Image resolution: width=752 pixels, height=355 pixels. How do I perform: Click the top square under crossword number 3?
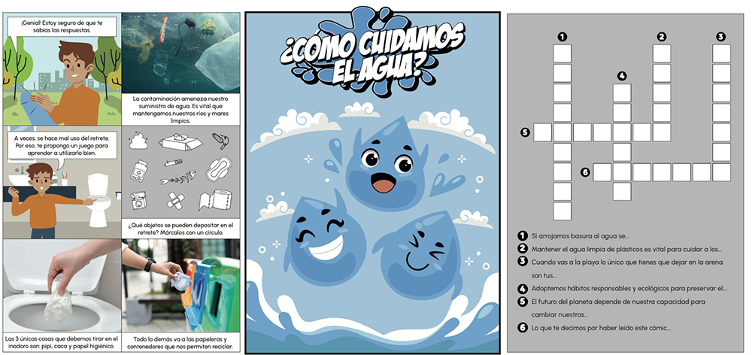click(x=721, y=53)
